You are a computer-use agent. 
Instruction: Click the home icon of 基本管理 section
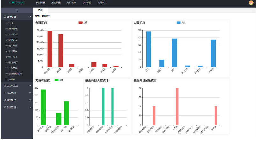click(x=4, y=17)
